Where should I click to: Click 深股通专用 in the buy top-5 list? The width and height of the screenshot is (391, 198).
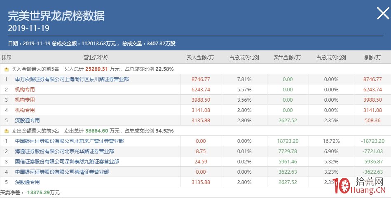click(27, 120)
